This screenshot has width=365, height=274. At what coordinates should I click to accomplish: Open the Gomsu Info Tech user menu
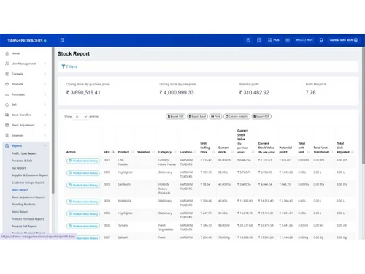[344, 40]
